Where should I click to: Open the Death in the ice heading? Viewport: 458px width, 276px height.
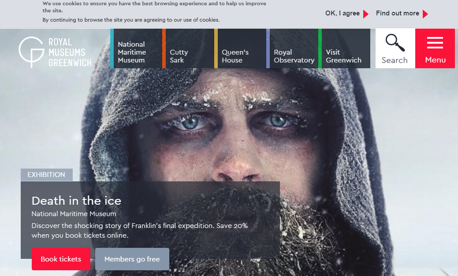[76, 201]
